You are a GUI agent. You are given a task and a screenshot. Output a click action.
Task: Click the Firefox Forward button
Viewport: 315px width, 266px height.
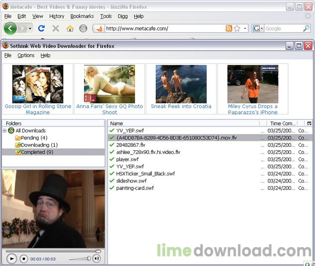(x=22, y=28)
